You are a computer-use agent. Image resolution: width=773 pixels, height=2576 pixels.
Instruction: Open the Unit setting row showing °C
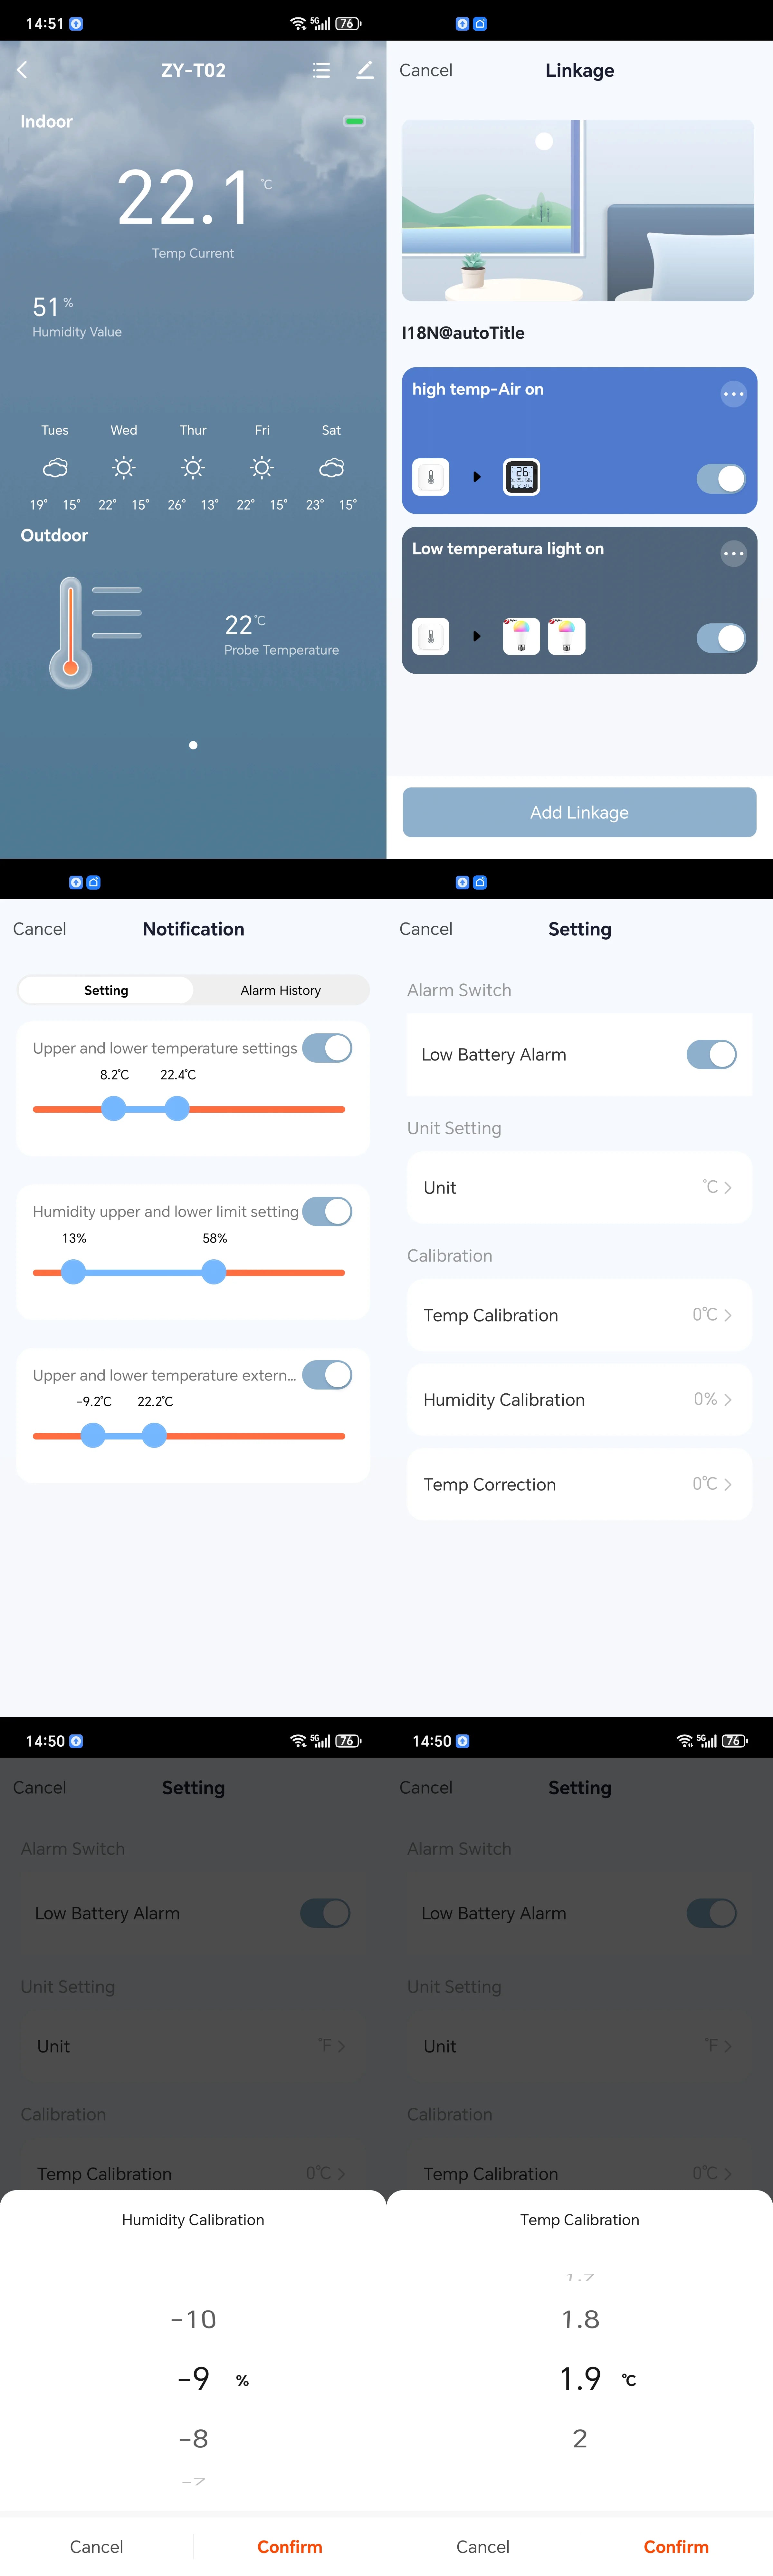pos(579,1187)
